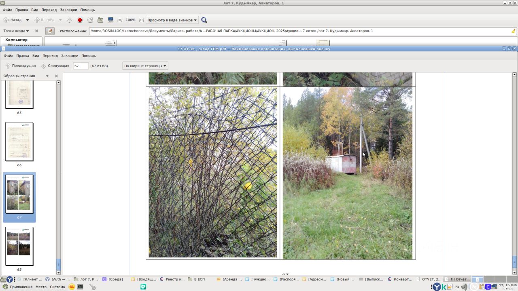
Task: Click the 100% zoom level label
Action: [x=130, y=20]
